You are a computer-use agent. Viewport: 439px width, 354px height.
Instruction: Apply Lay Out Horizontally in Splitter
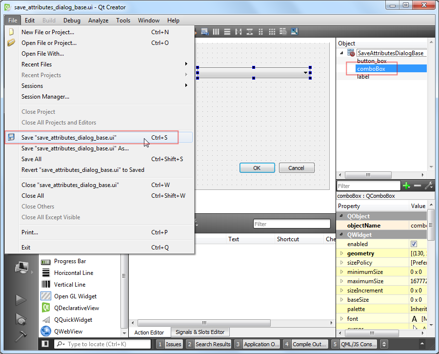point(238,32)
